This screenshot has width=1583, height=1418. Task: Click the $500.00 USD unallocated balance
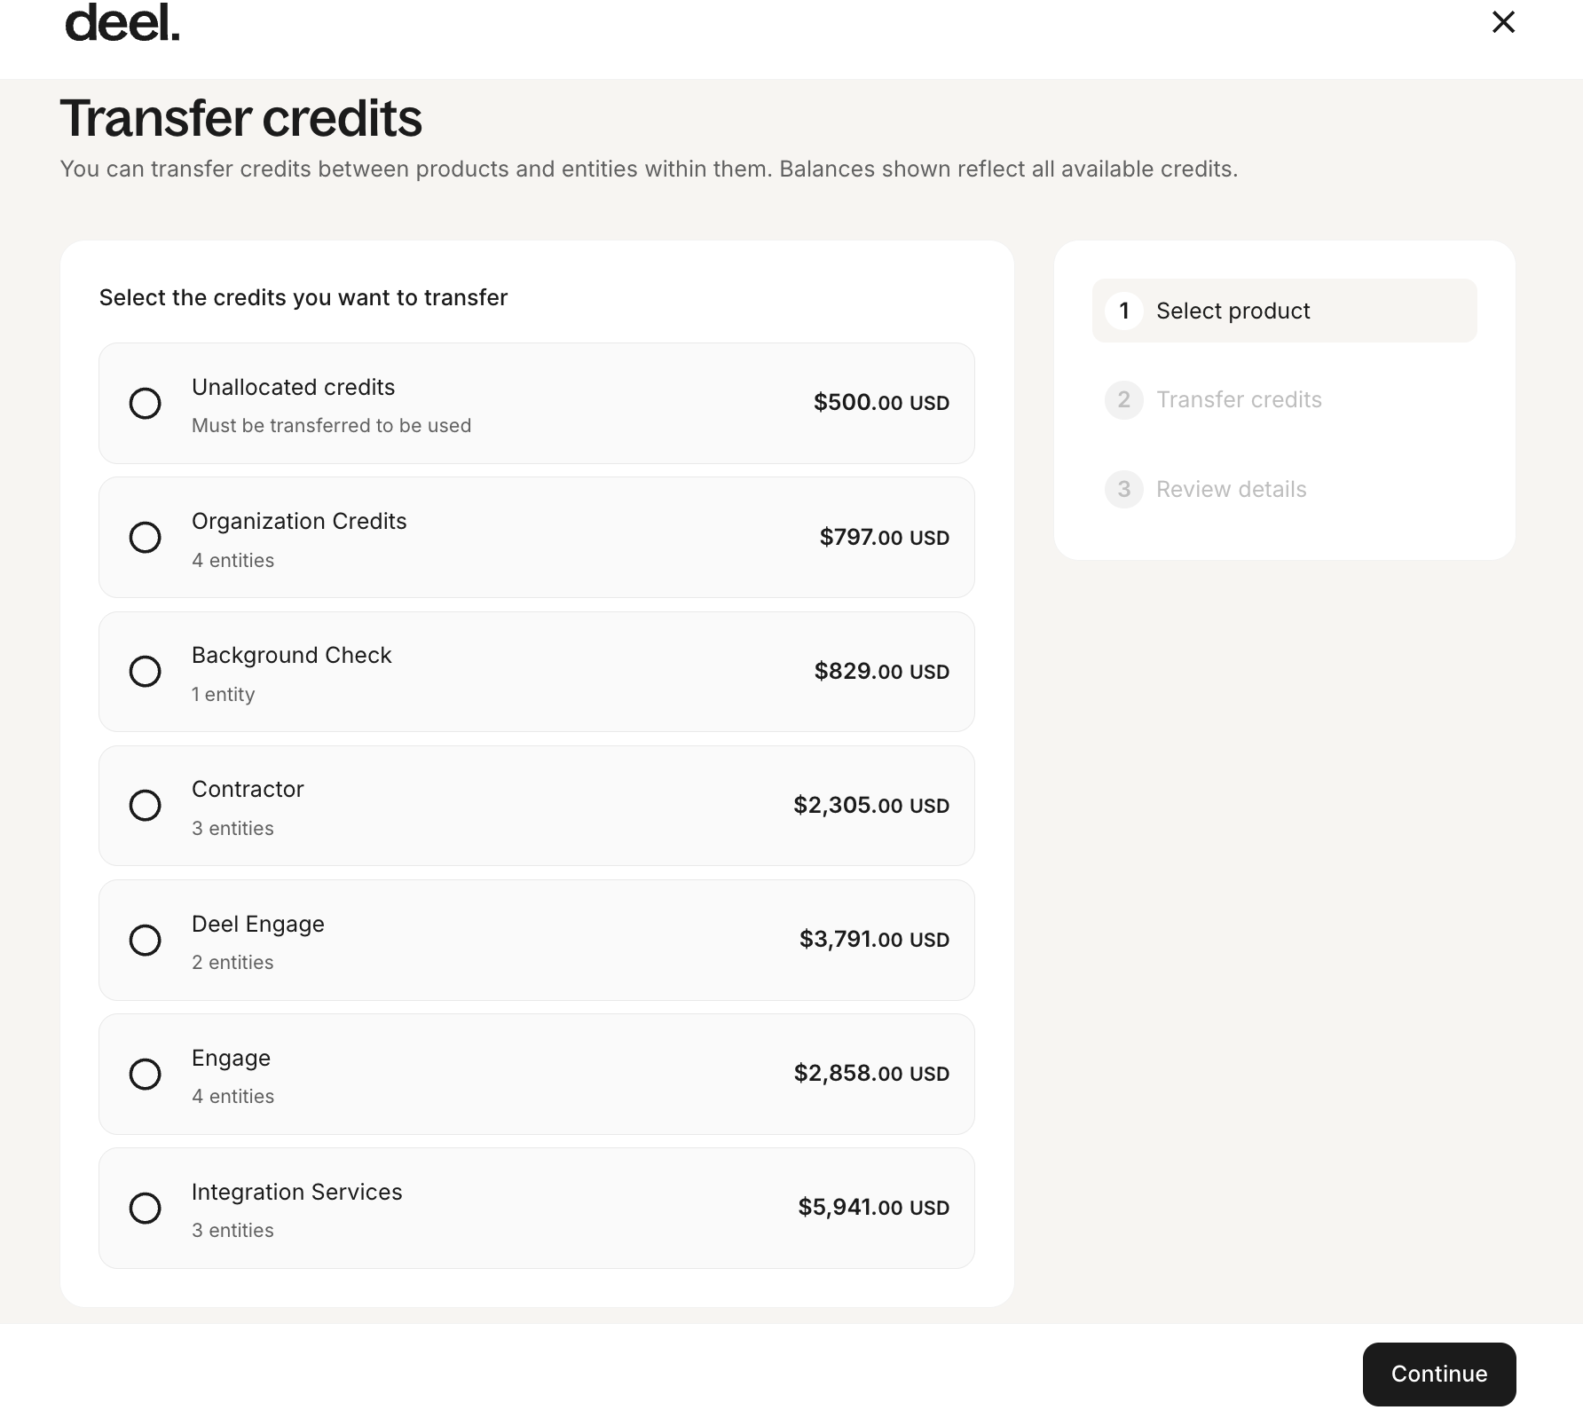tap(881, 403)
